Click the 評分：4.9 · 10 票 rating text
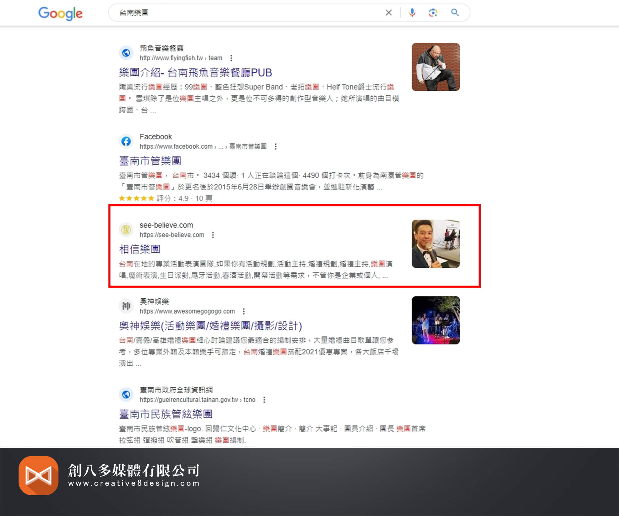 click(x=184, y=198)
